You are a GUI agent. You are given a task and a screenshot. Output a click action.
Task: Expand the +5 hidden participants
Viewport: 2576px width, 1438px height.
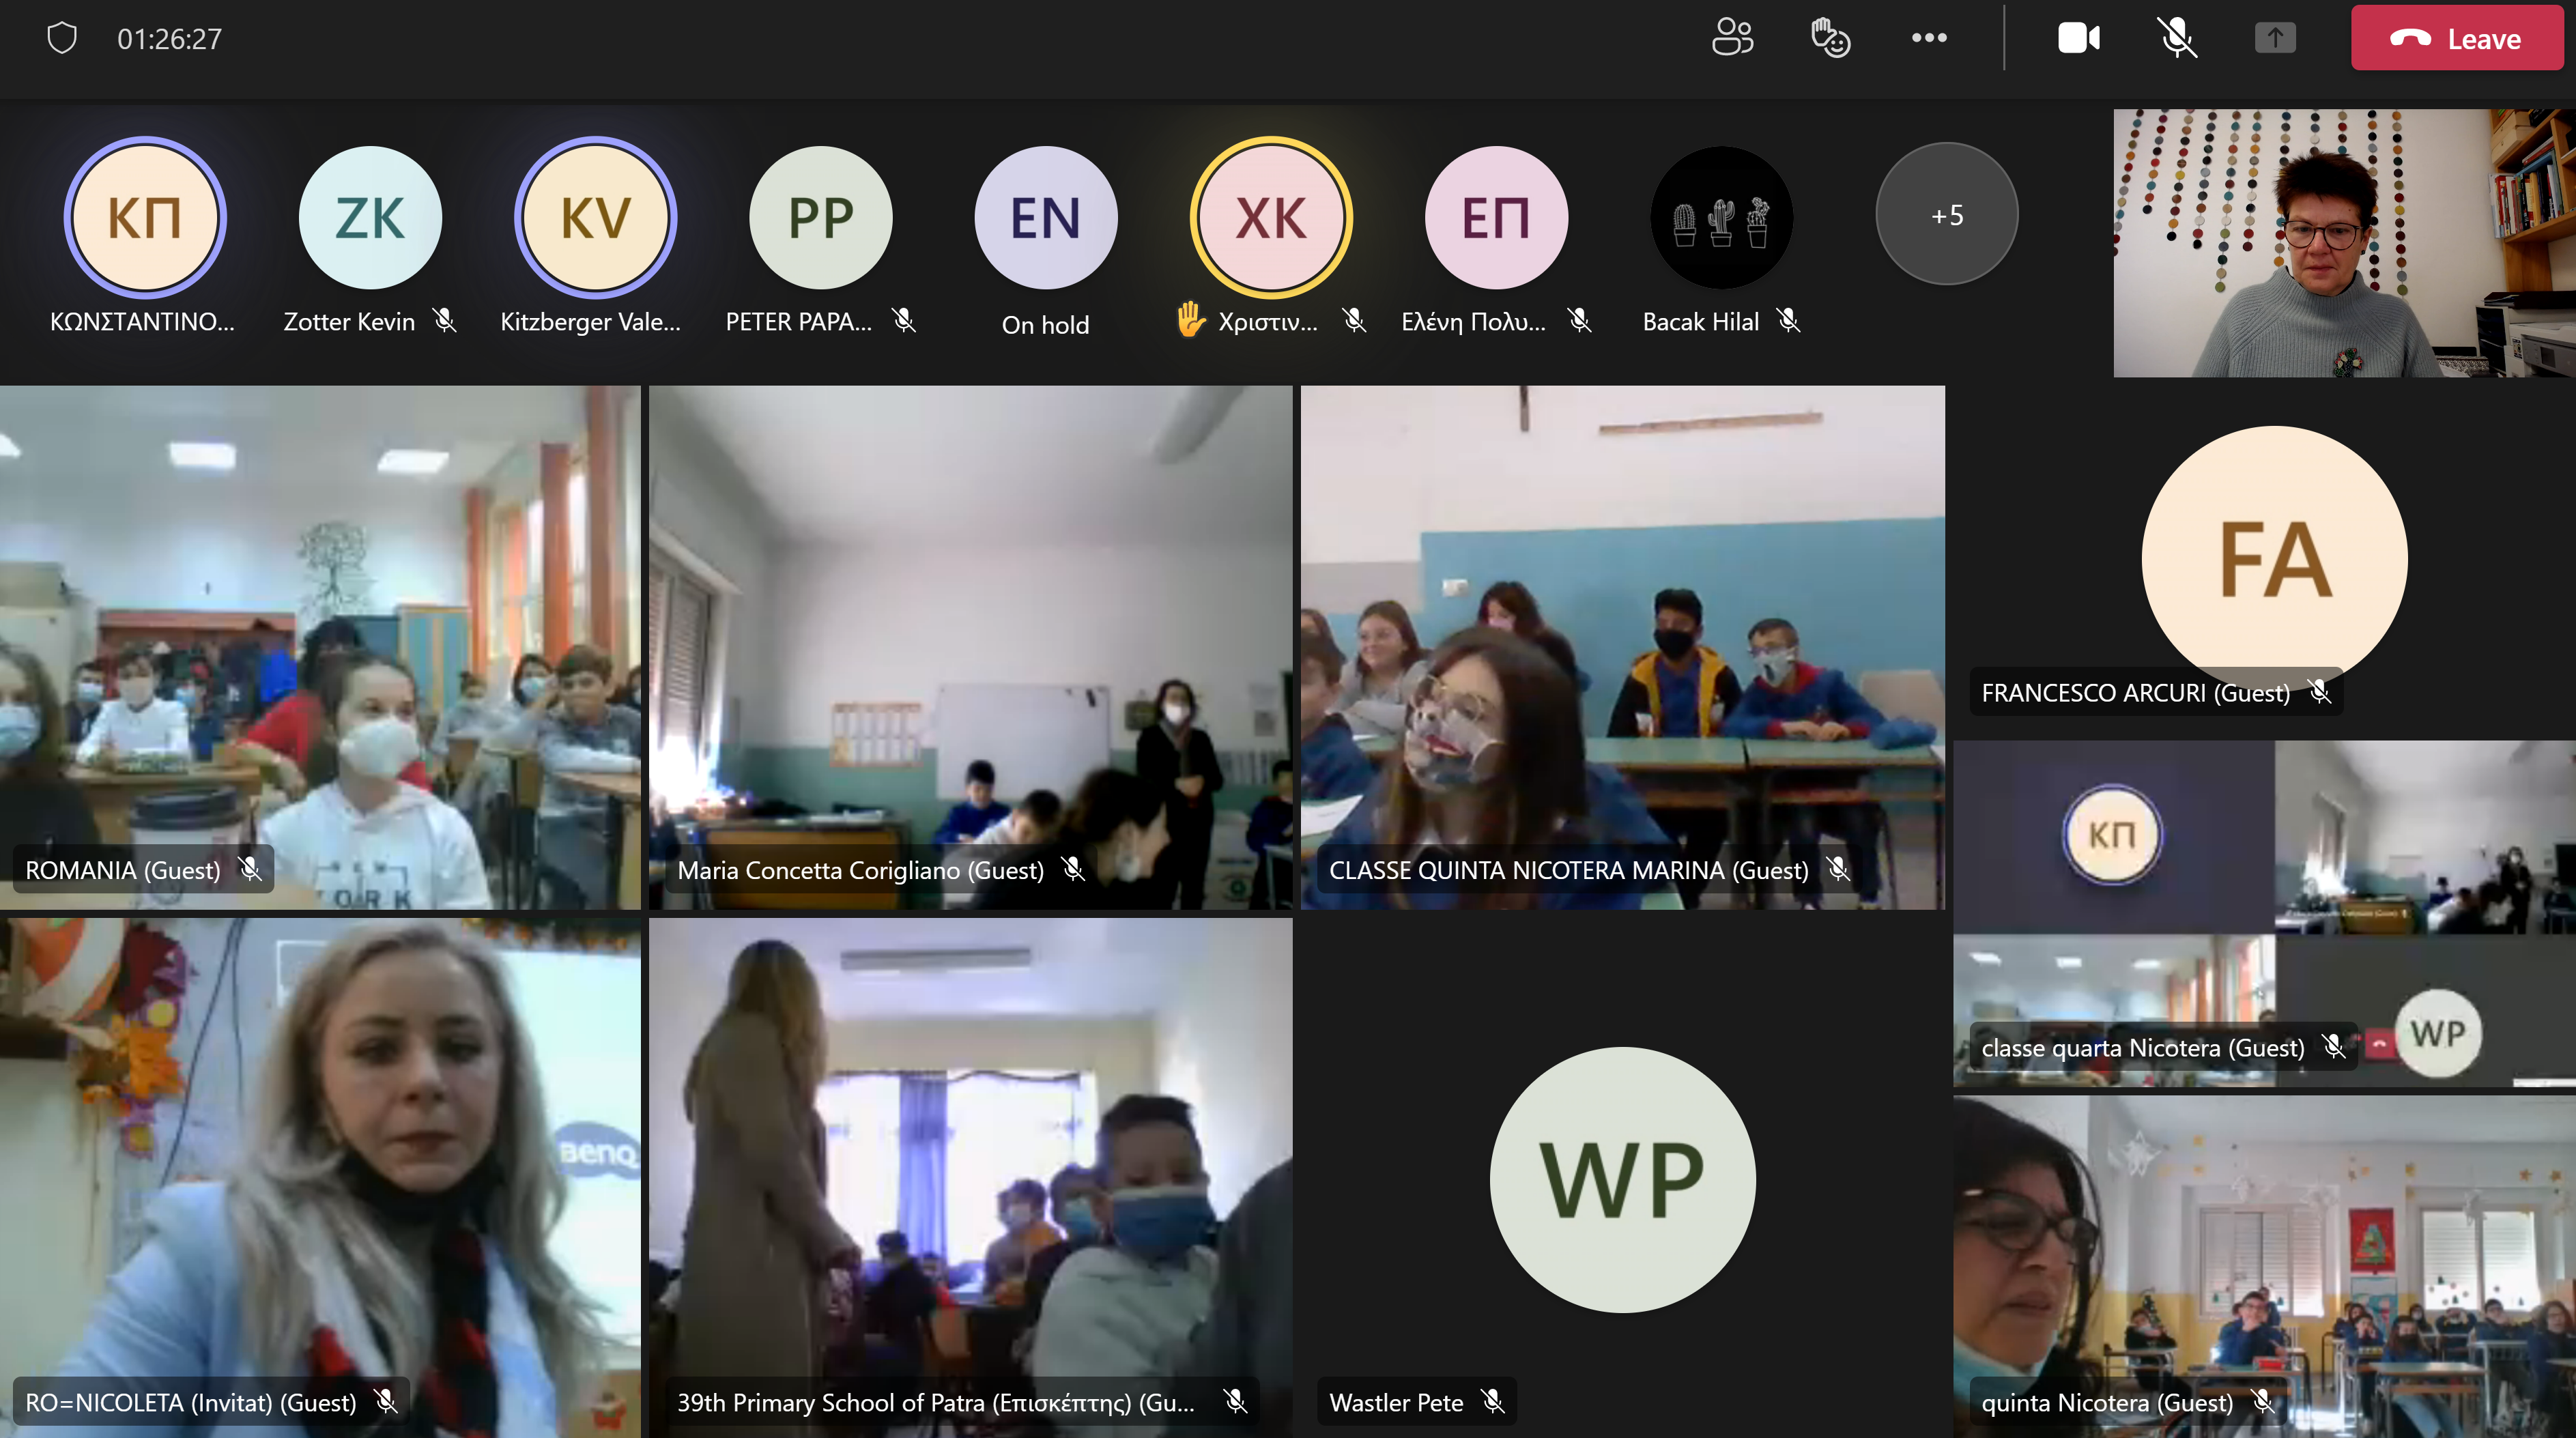tap(1946, 215)
